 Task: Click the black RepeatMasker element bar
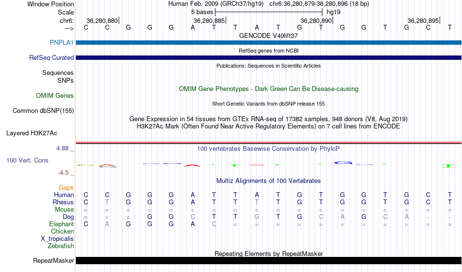(x=269, y=260)
